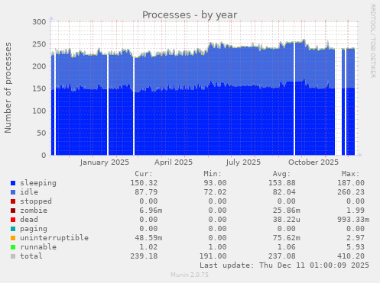Click the dead legend color swatch
The image size is (380, 283).
point(13,220)
